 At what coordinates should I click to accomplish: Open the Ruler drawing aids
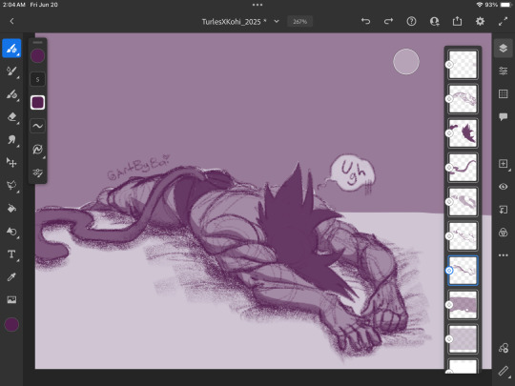tap(503, 371)
